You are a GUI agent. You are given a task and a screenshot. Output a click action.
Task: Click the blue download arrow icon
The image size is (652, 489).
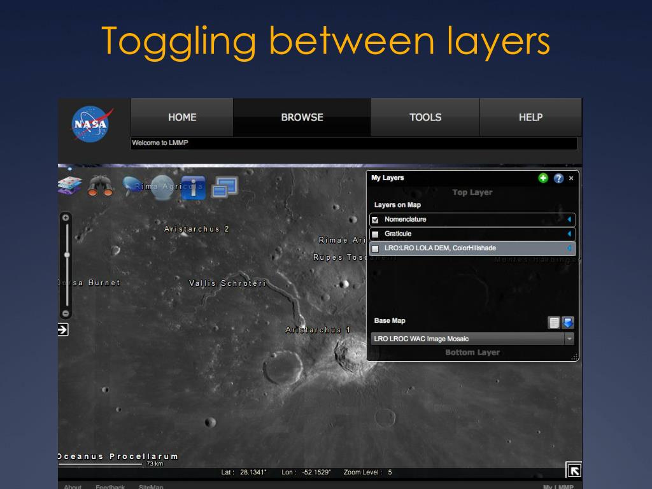(567, 323)
